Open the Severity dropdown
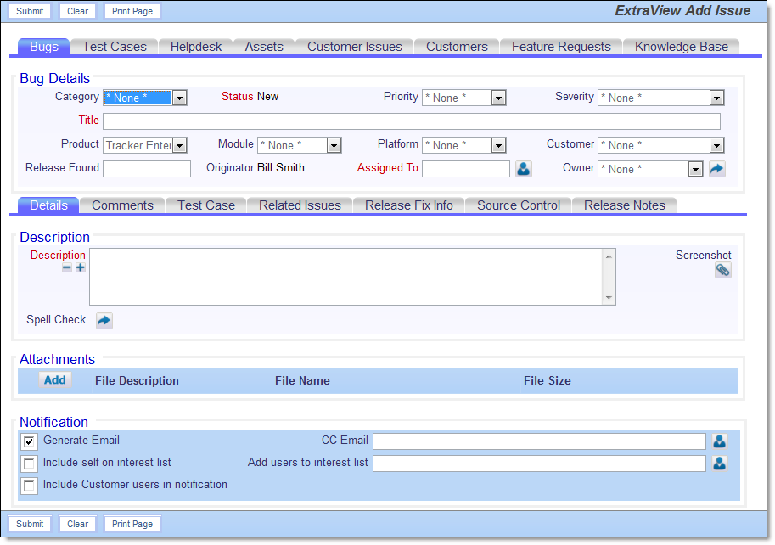775x545 pixels. point(660,98)
